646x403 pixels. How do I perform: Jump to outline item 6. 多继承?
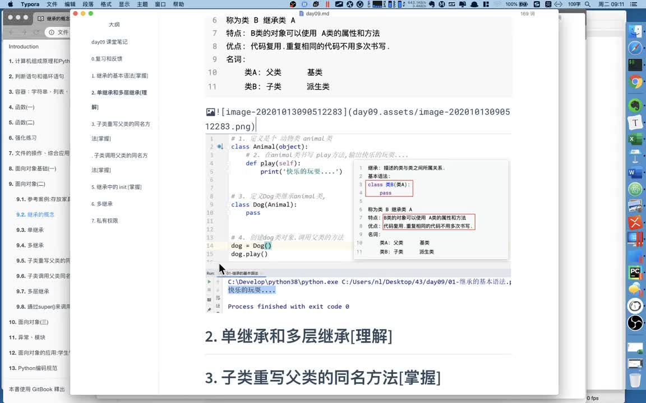pos(101,204)
